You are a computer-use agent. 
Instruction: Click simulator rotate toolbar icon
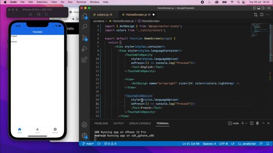click(x=46, y=14)
